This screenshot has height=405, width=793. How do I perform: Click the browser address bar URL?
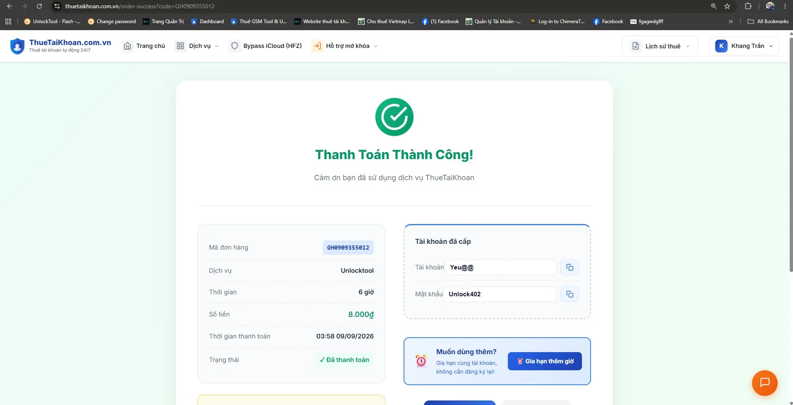[140, 6]
